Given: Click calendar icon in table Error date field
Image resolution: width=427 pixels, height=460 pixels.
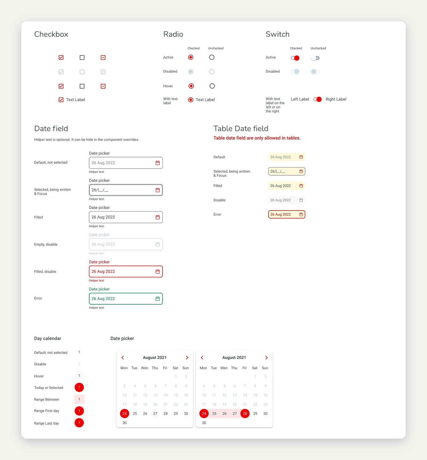Looking at the screenshot, I should (x=301, y=215).
